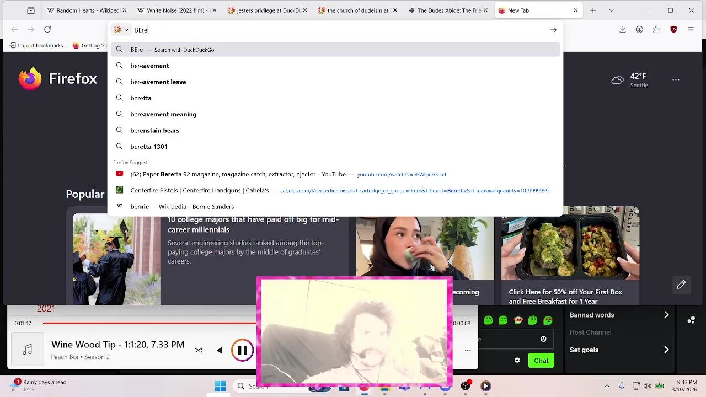706x397 pixels.
Task: Switch to the jesters privilege DuckDuckGo tab
Action: tap(266, 10)
